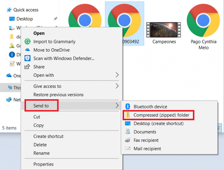224x170 pixels.
Task: Send to Compressed (zipped) folder
Action: 169,115
